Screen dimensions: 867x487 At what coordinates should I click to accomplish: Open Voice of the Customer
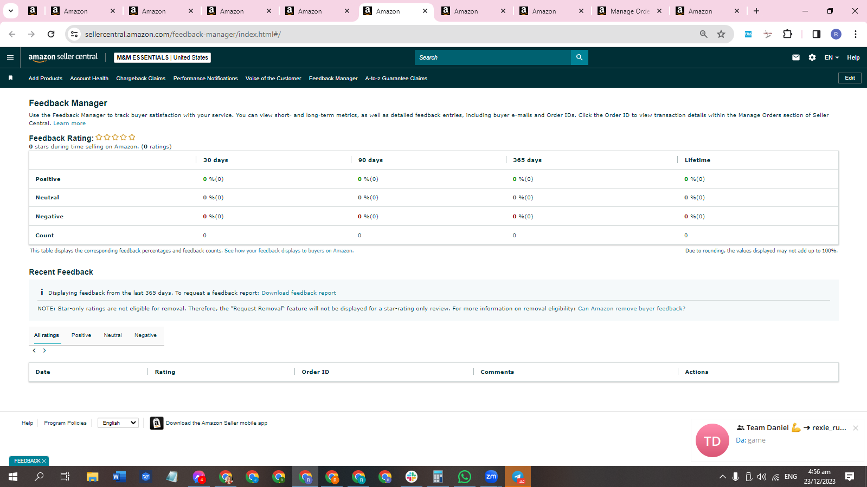tap(273, 79)
